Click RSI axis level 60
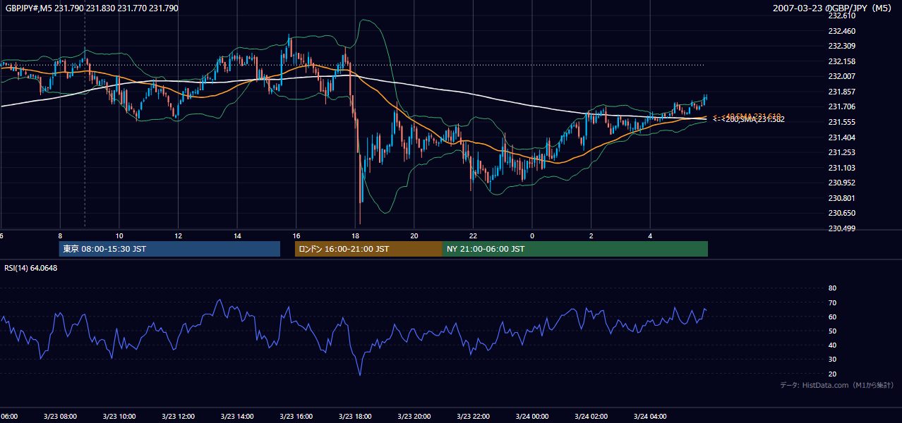Image resolution: width=902 pixels, height=423 pixels. pos(832,317)
